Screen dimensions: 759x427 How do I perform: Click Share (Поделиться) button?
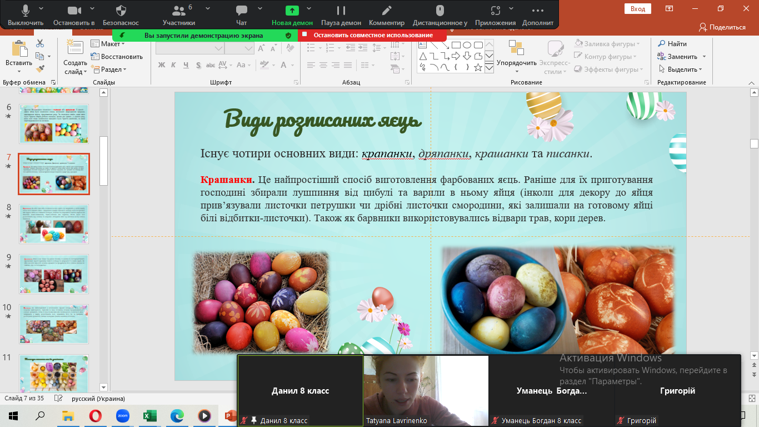tap(722, 27)
